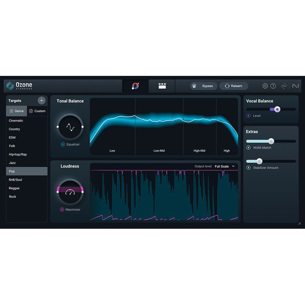Click the Width Match slider handle
Image resolution: width=305 pixels, height=305 pixels.
coord(271,141)
